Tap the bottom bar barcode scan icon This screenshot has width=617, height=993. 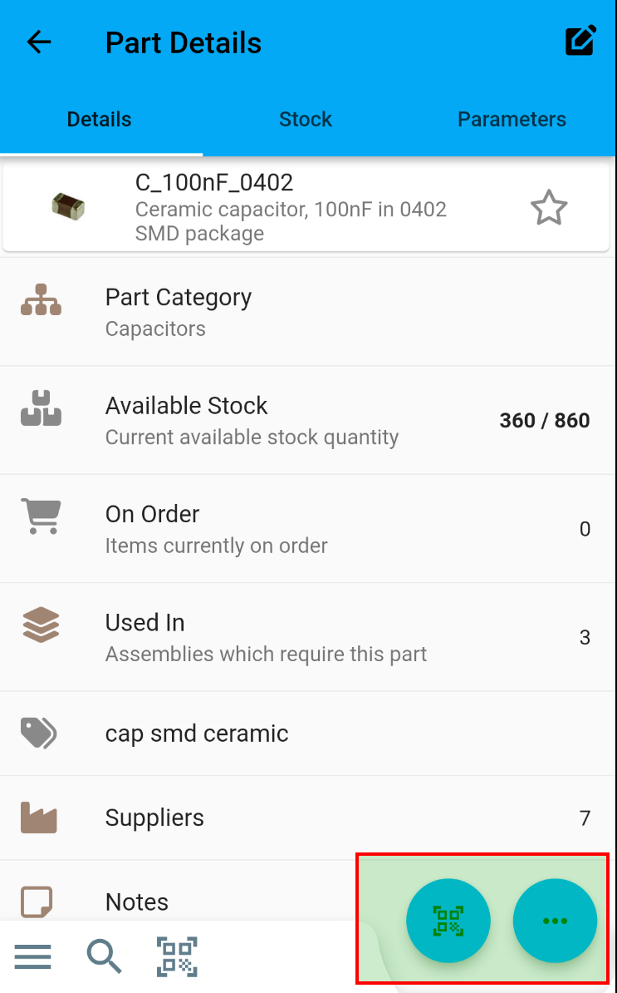pyautogui.click(x=177, y=956)
